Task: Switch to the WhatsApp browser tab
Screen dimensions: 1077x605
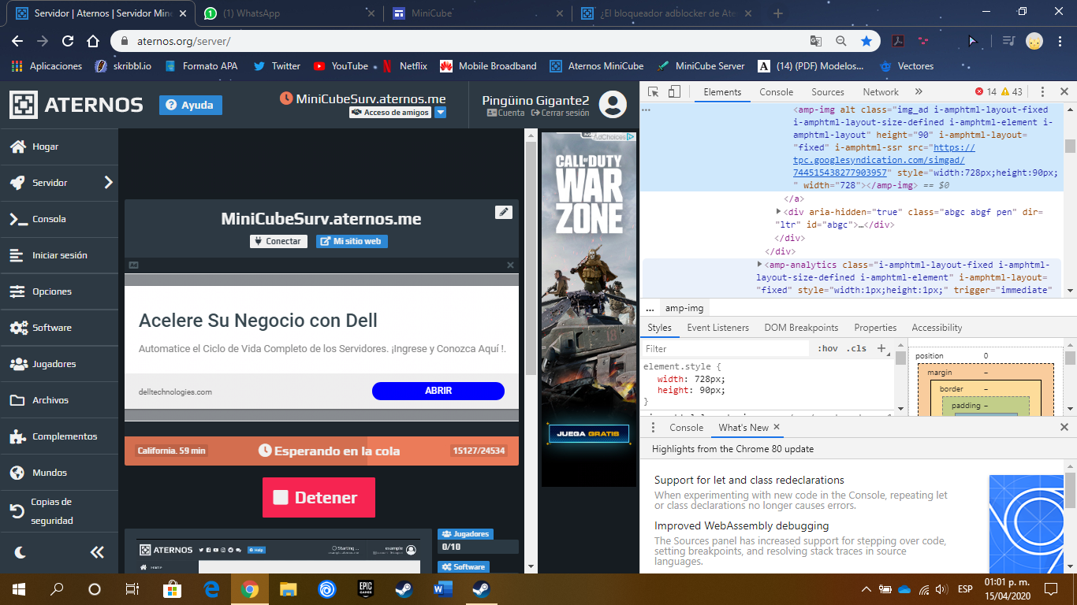Action: [289, 13]
